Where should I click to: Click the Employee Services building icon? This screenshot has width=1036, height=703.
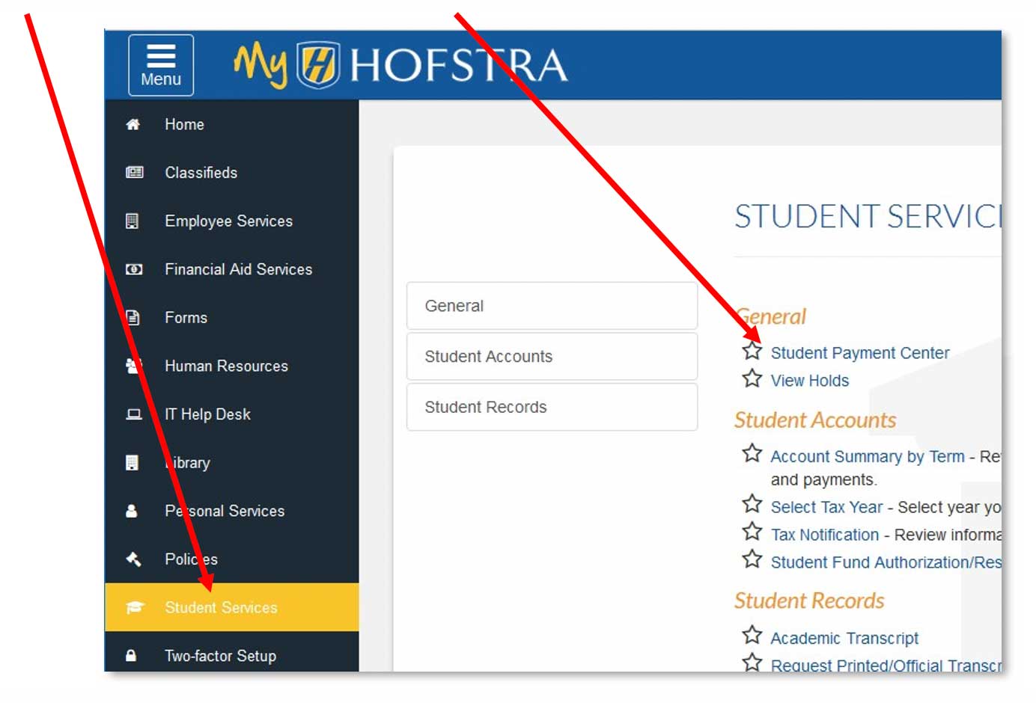[x=132, y=221]
